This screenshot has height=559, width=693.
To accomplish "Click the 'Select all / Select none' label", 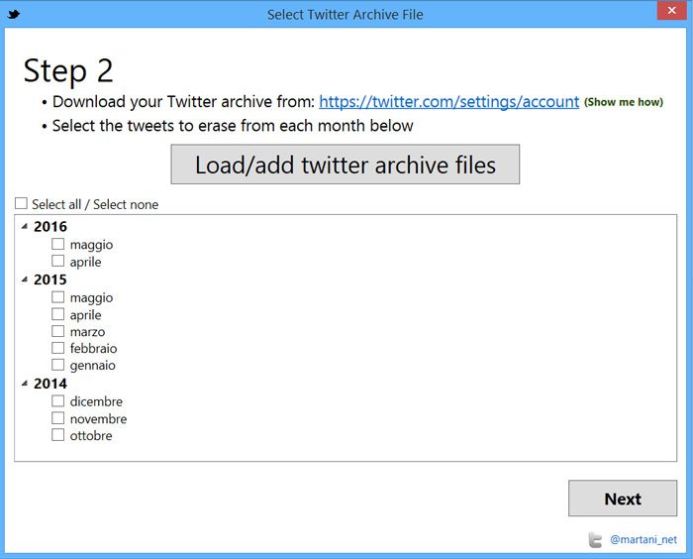I will (x=95, y=204).
